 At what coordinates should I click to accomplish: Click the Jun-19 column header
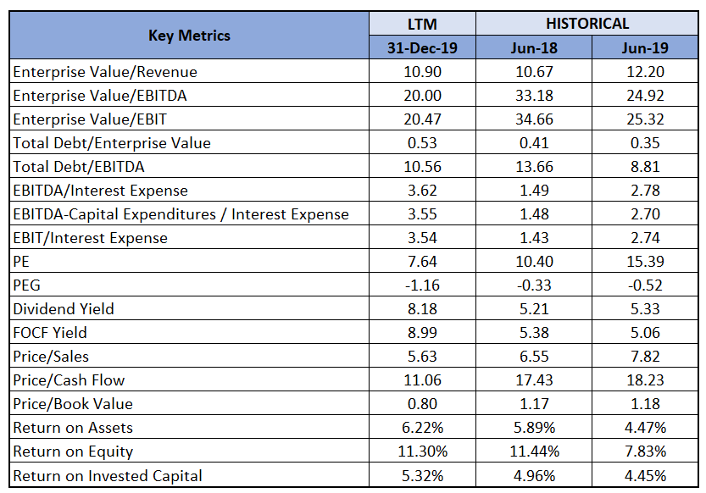(x=645, y=47)
